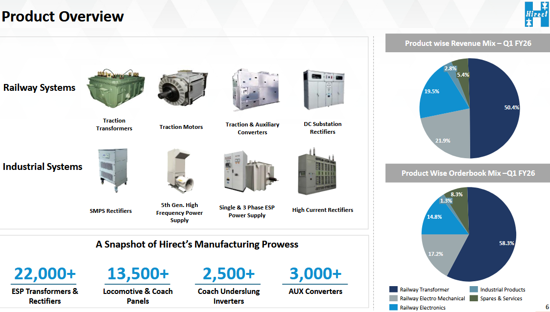Click the Railway Electronics legend text

coord(423,308)
